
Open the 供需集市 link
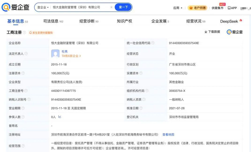[x=217, y=8]
